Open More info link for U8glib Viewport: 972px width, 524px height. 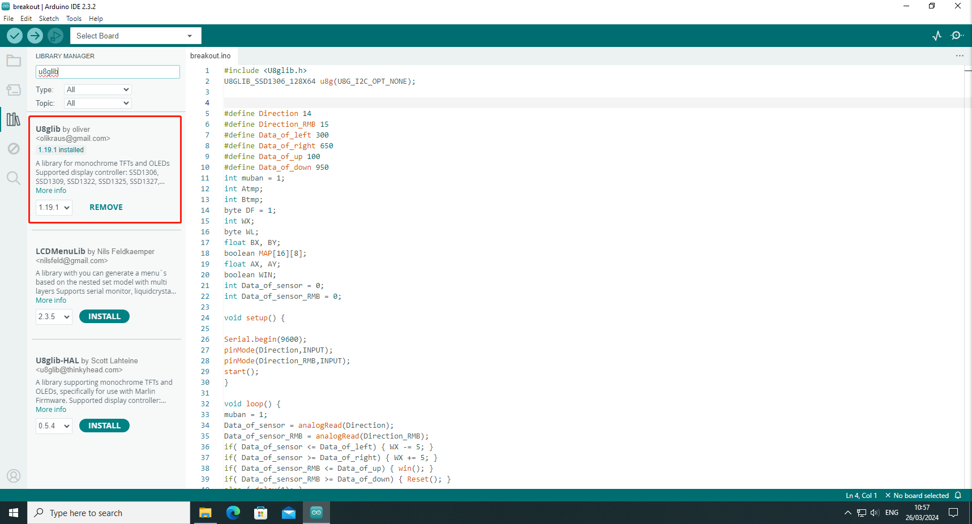pos(51,191)
